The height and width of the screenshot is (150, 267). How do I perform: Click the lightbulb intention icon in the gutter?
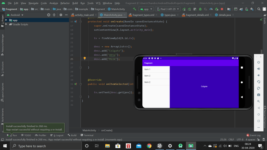pos(84,59)
